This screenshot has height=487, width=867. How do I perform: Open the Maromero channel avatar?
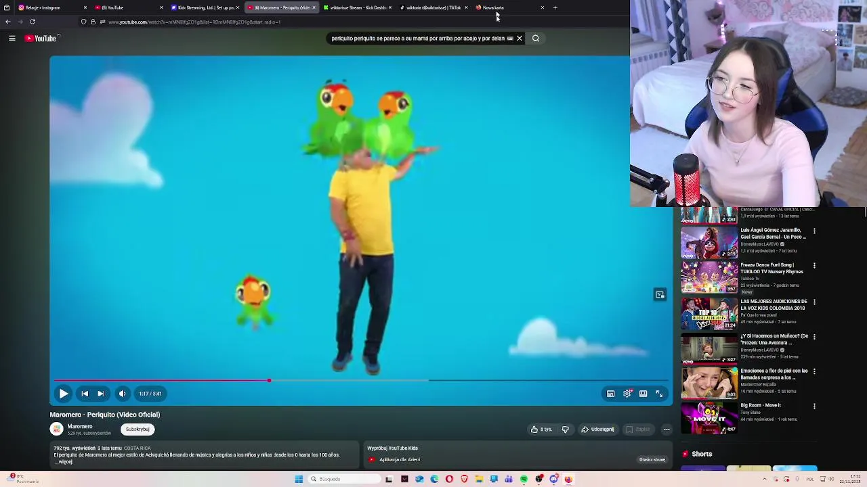click(57, 429)
